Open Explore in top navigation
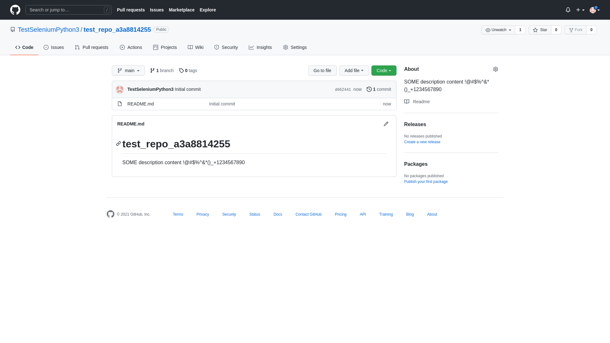Image resolution: width=610 pixels, height=343 pixels. (x=208, y=10)
